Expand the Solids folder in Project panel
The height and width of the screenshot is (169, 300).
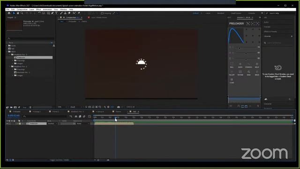tap(7, 46)
